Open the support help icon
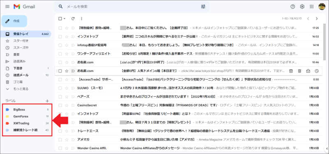Image resolution: width=329 pixels, height=154 pixels. pyautogui.click(x=293, y=7)
